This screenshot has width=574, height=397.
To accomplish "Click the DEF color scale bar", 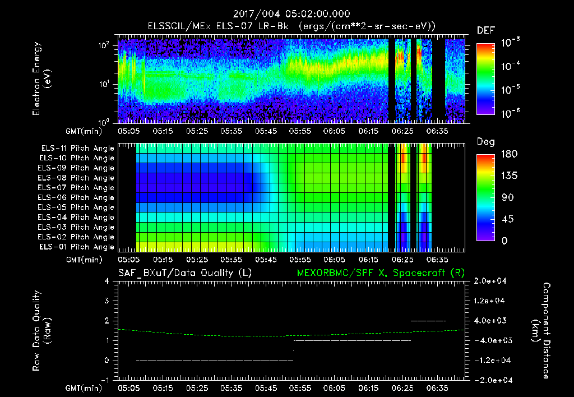I will [x=485, y=79].
